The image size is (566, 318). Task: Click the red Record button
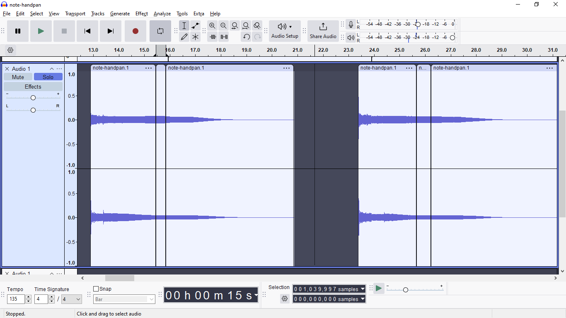135,31
